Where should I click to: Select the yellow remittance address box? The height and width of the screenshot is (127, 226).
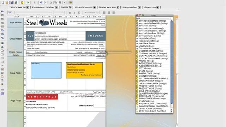84,70
